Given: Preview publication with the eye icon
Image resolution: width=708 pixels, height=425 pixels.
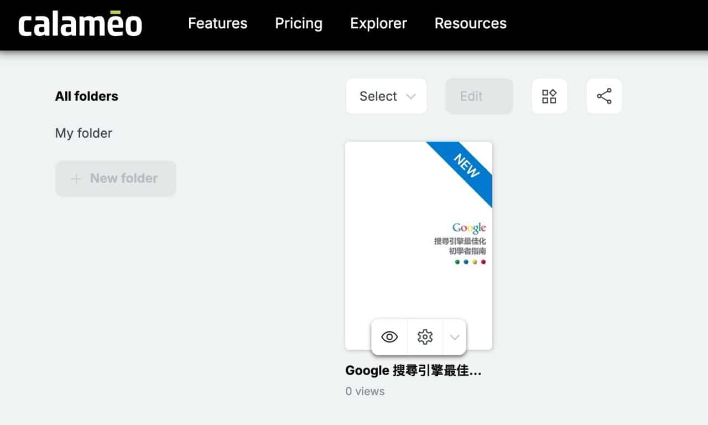Looking at the screenshot, I should click(389, 336).
